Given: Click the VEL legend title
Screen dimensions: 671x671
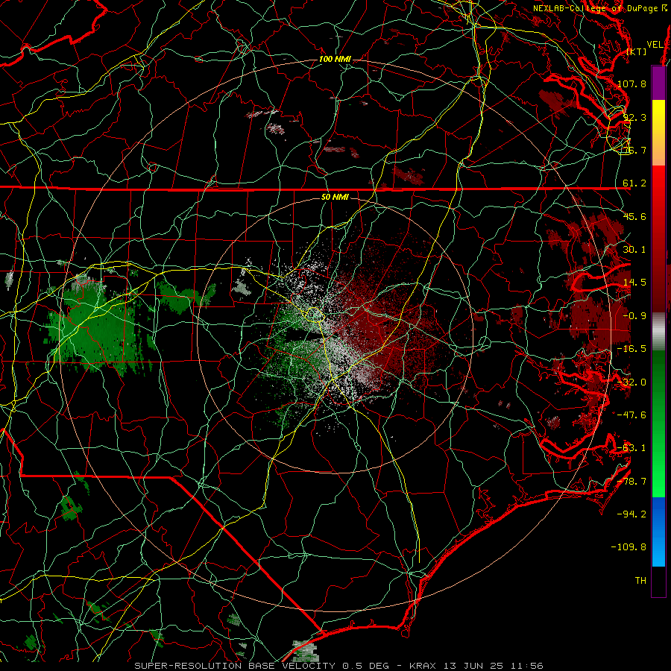Looking at the screenshot, I should point(655,45).
